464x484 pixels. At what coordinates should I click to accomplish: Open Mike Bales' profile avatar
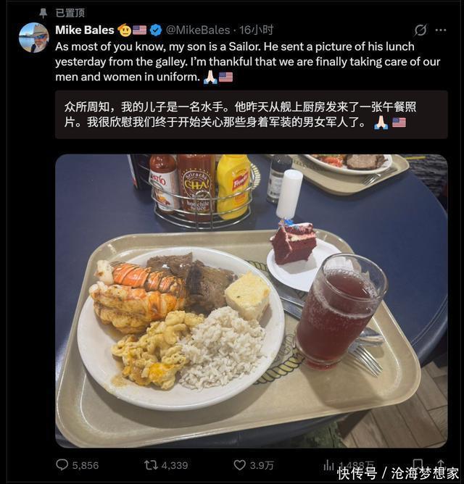coord(34,38)
